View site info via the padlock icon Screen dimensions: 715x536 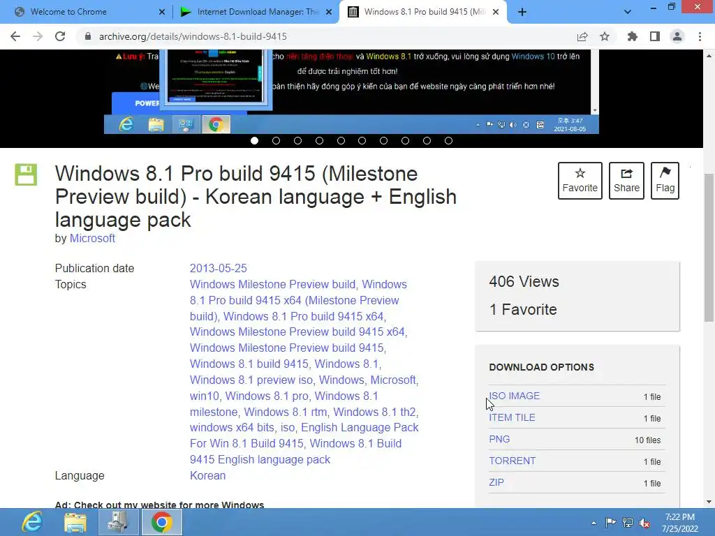pyautogui.click(x=87, y=36)
